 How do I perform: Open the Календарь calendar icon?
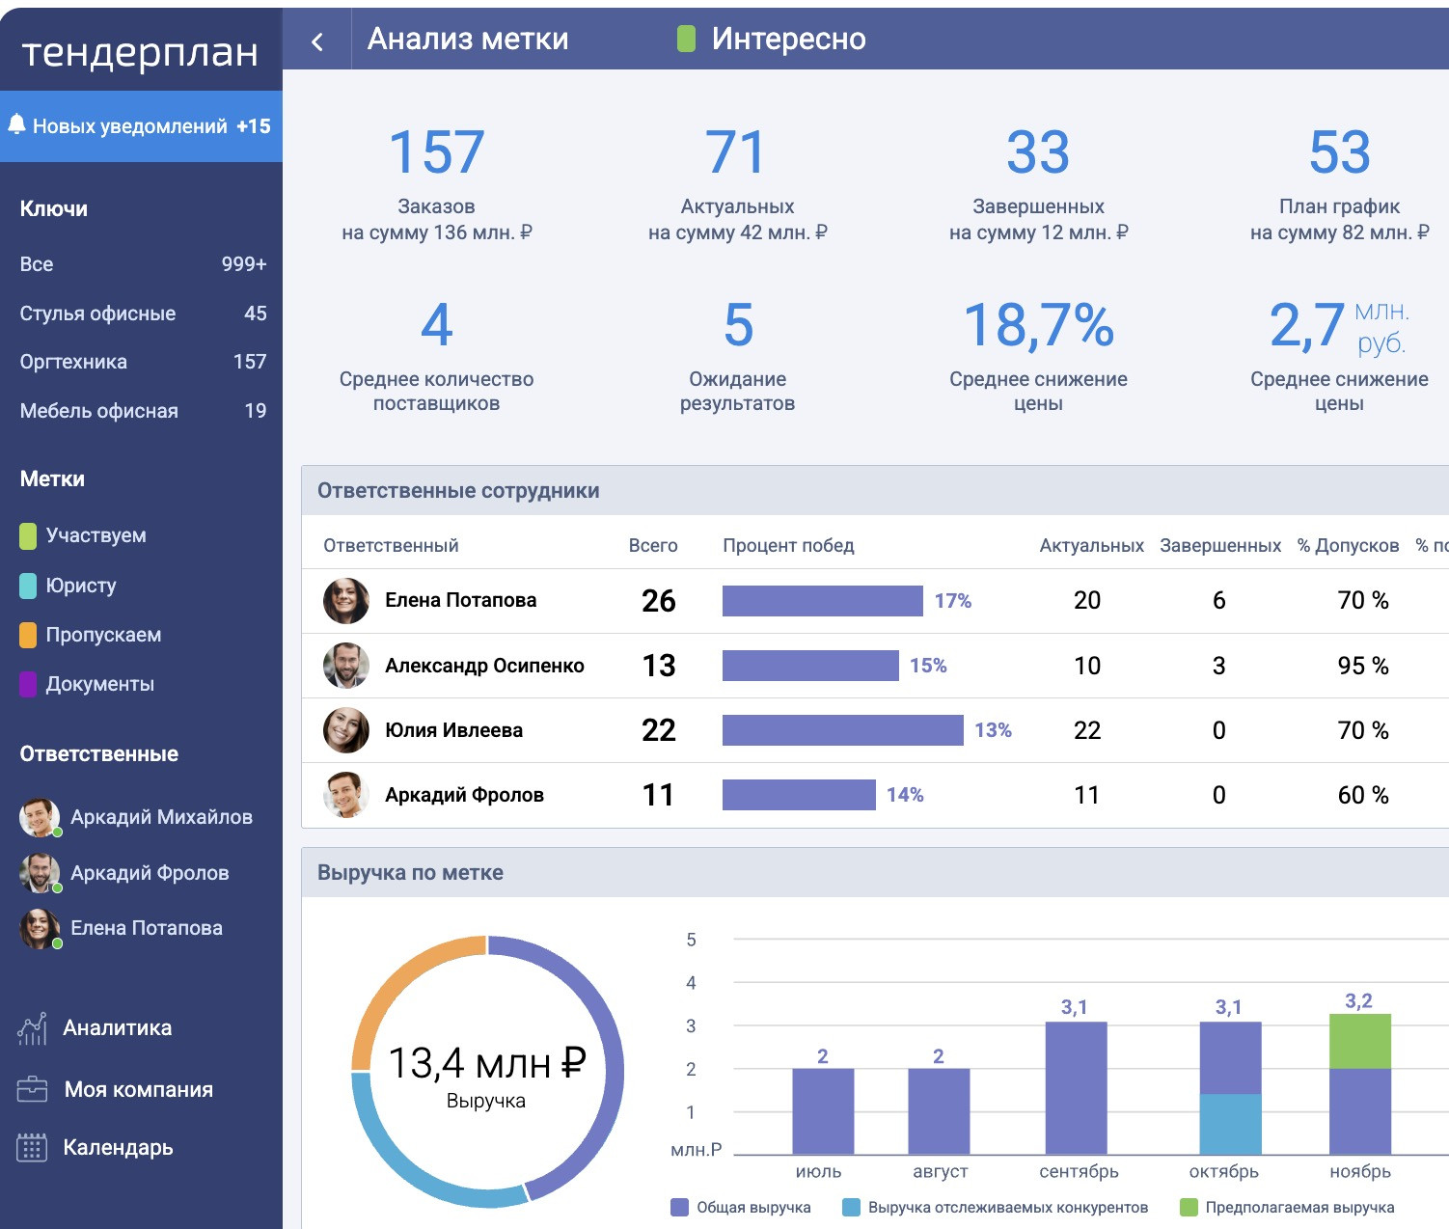[32, 1147]
